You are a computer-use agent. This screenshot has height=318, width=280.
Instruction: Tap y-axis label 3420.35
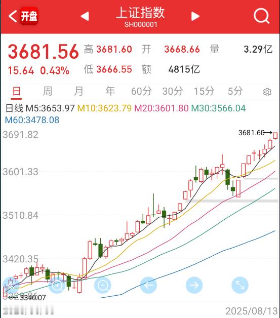[20, 259]
